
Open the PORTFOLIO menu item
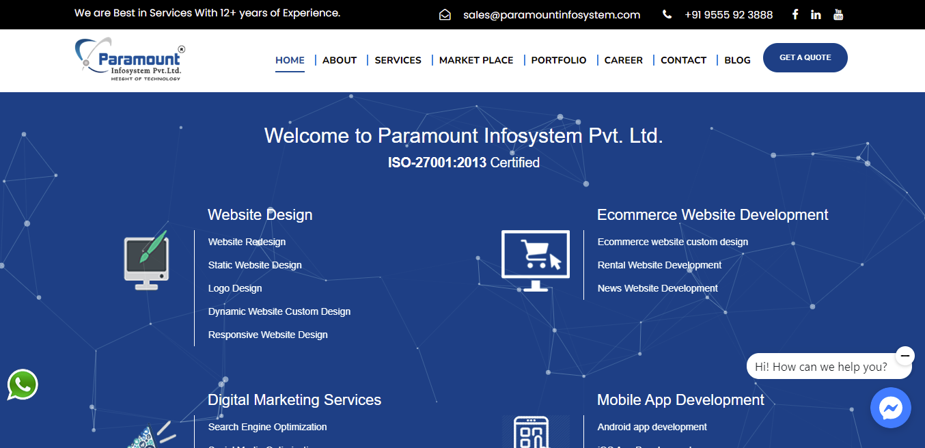tap(559, 60)
